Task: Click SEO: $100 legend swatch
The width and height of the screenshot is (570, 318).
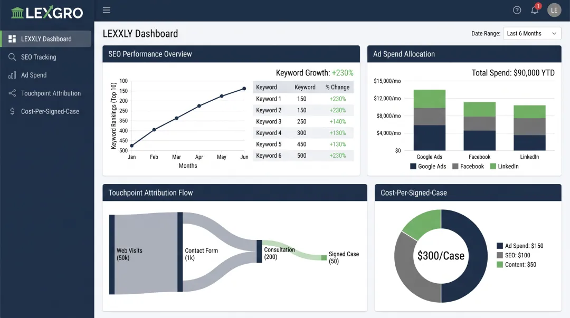Action: [x=500, y=255]
